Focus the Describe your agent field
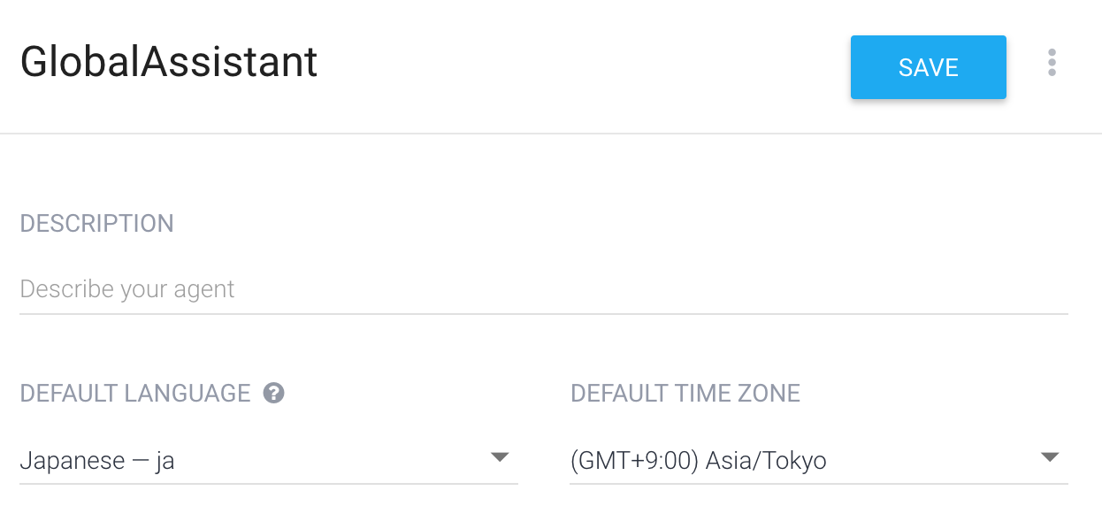The width and height of the screenshot is (1102, 529). click(544, 289)
